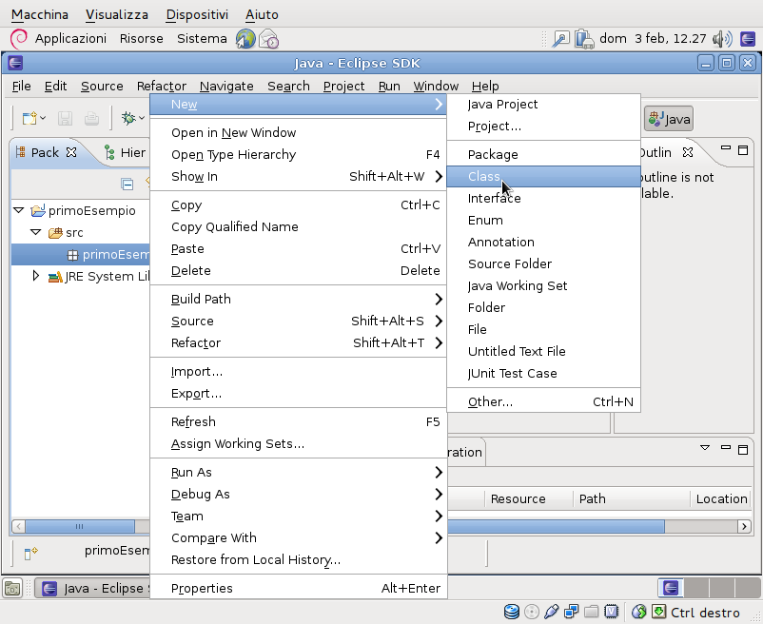Switch to the Hier tab
763x624 pixels.
(125, 152)
